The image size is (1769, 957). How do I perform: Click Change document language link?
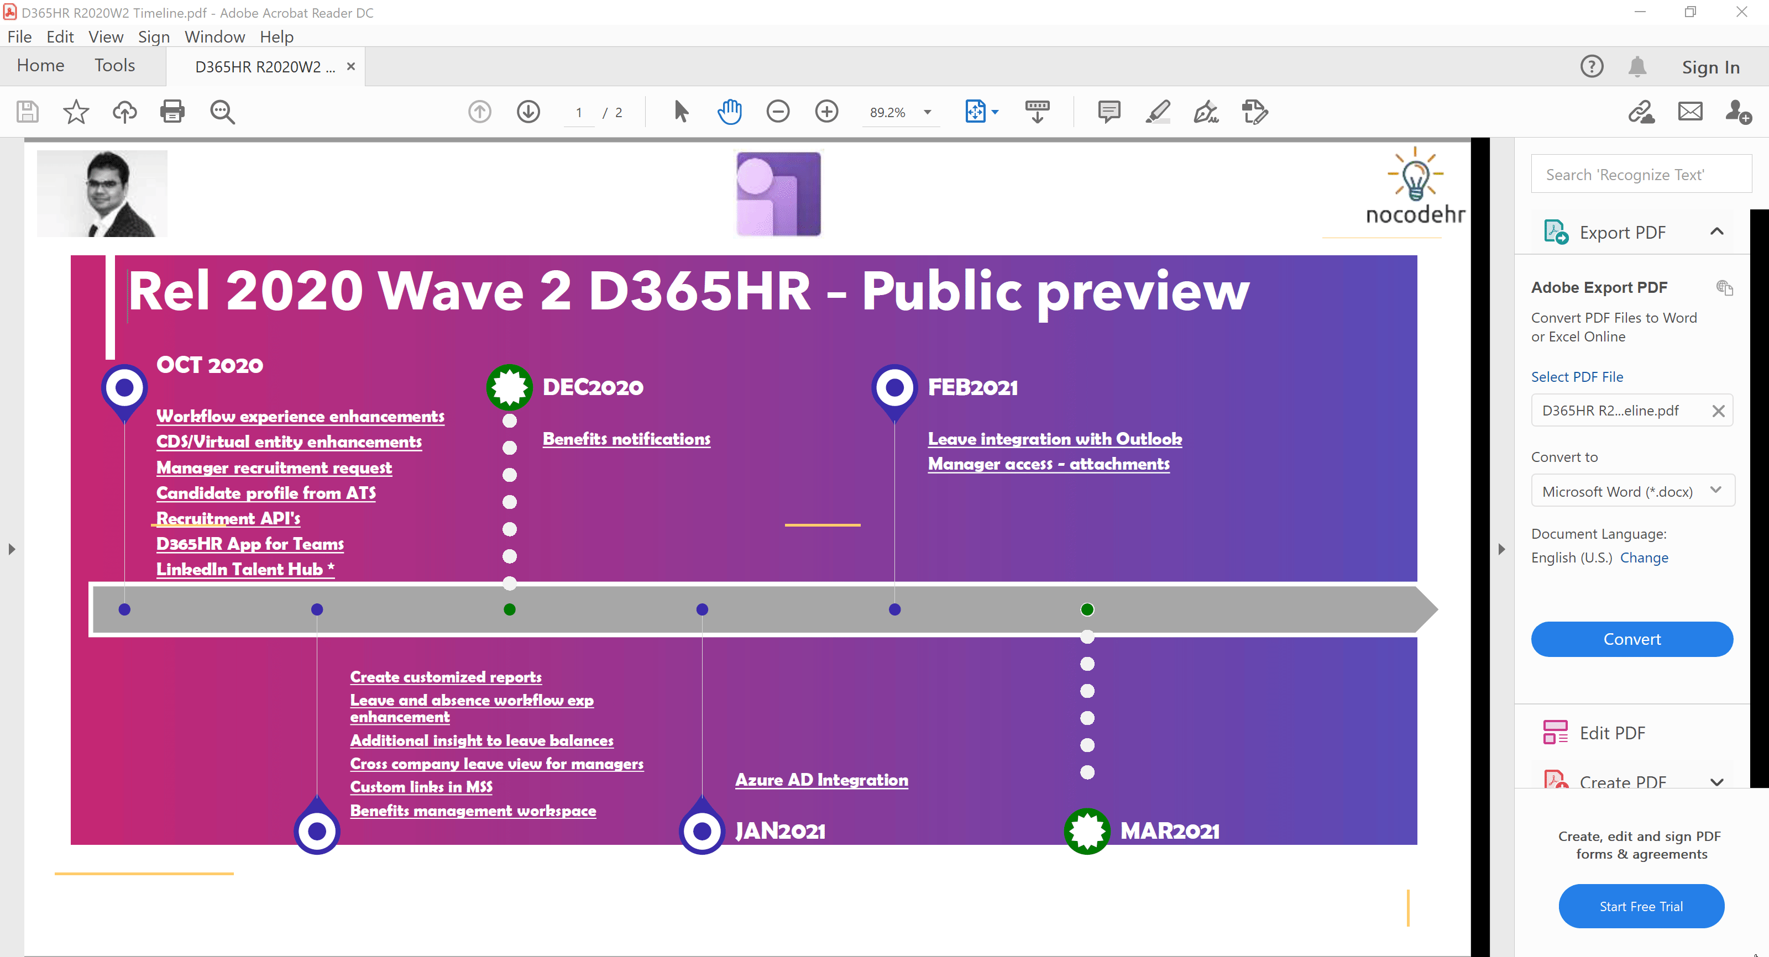tap(1644, 558)
